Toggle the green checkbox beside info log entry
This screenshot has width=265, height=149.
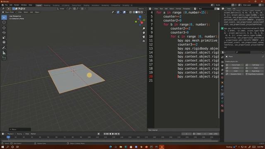coord(222,29)
